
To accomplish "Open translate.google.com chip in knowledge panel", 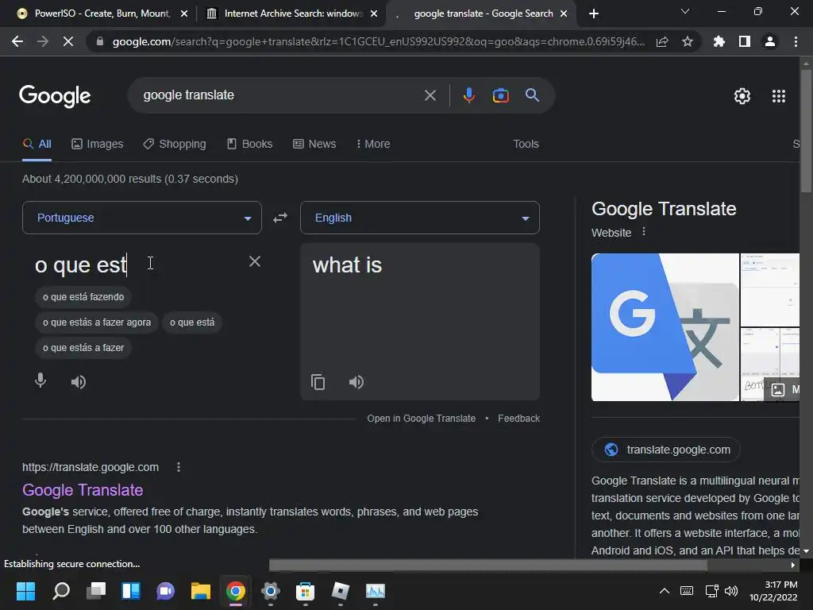I will point(666,450).
